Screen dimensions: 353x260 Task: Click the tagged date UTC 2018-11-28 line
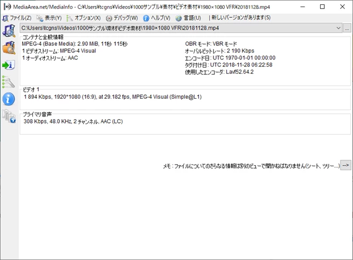coord(229,65)
